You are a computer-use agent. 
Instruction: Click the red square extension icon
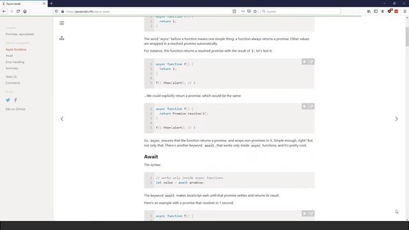(396, 11)
